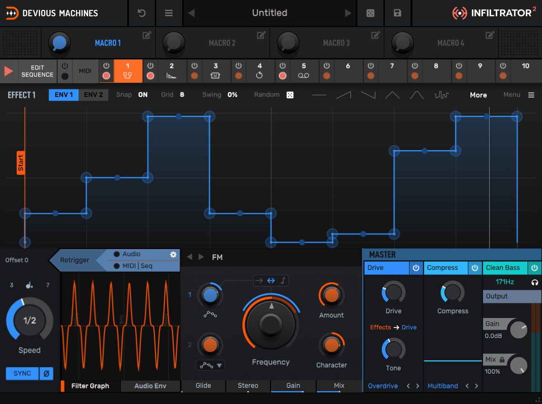542x404 pixels.
Task: Select next Overdrive type arrow
Action: coord(418,386)
